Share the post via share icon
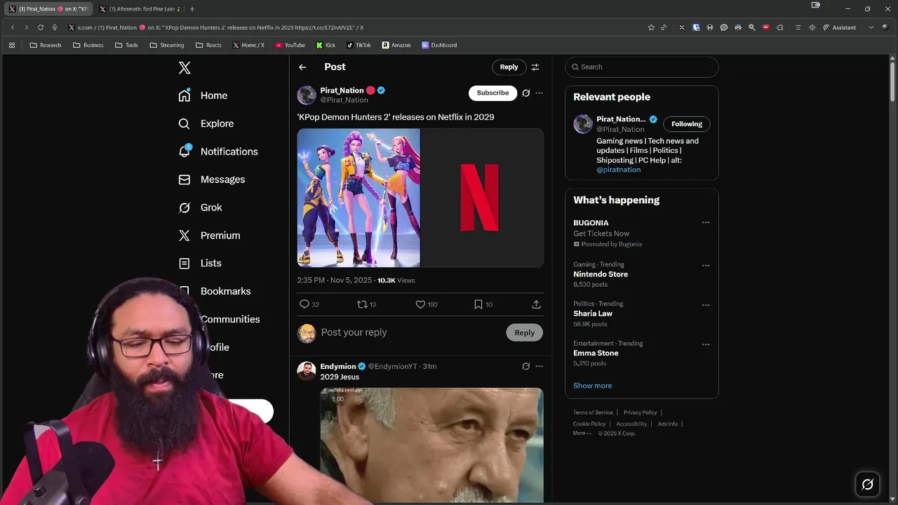 tap(536, 304)
